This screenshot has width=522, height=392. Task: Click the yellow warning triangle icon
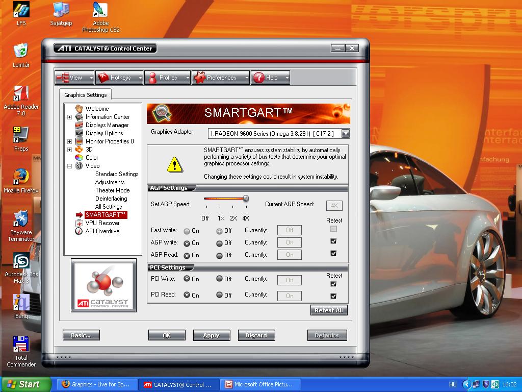(175, 165)
